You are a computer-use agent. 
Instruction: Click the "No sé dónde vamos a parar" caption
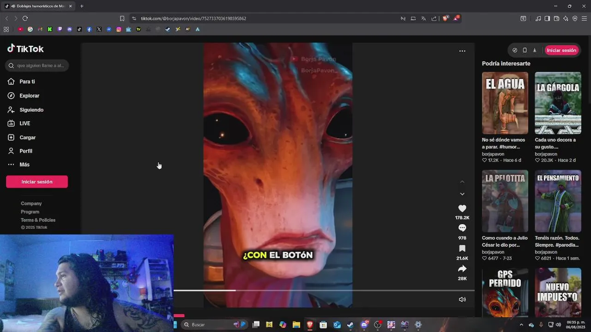(x=503, y=143)
